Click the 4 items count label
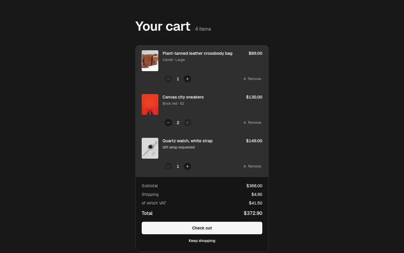Image resolution: width=404 pixels, height=253 pixels. click(x=203, y=29)
